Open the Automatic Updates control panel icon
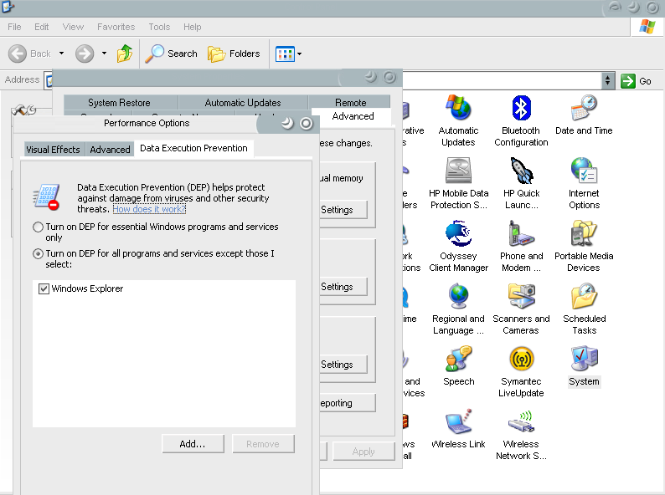 click(458, 108)
